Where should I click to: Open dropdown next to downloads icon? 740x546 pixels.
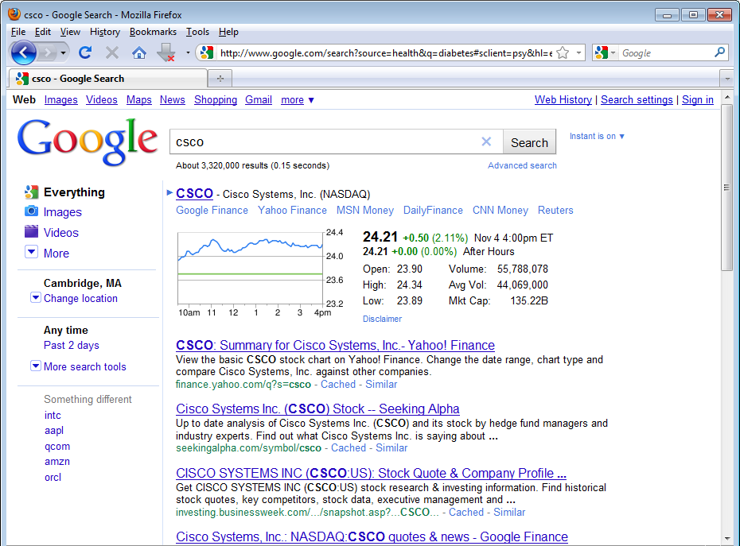188,52
